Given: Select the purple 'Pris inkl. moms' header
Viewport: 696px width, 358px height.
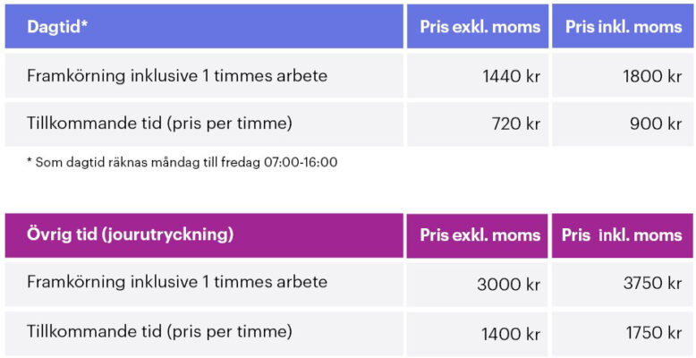Looking at the screenshot, I should coord(622,235).
